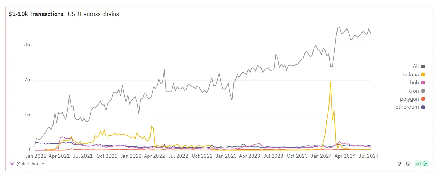The width and height of the screenshot is (439, 176).
Task: Click the orange polygon color swatch
Action: tap(423, 99)
